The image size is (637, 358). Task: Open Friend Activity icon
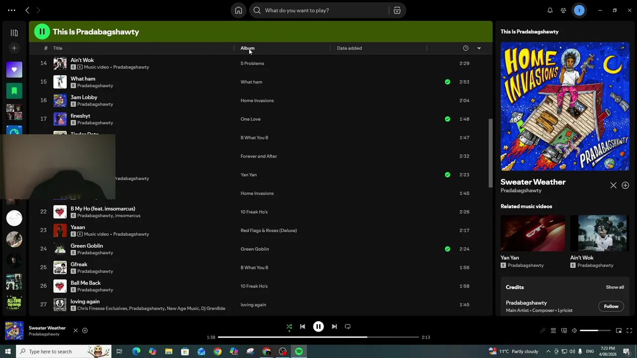(563, 10)
